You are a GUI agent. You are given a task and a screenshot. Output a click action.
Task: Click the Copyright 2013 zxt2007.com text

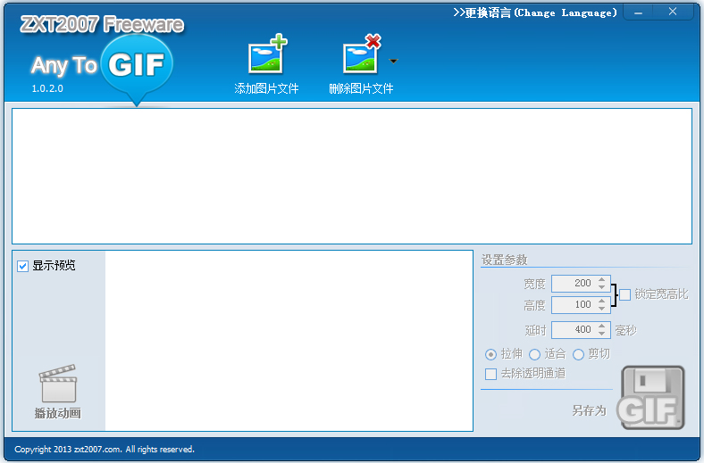pyautogui.click(x=105, y=449)
